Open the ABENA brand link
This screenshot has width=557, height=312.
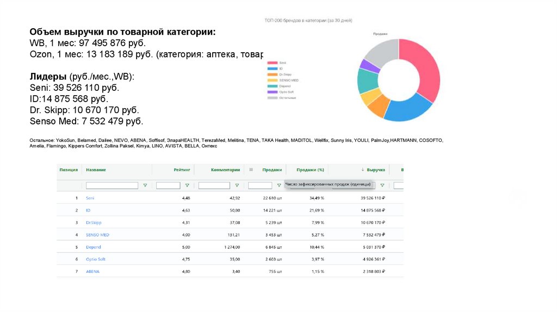click(92, 271)
